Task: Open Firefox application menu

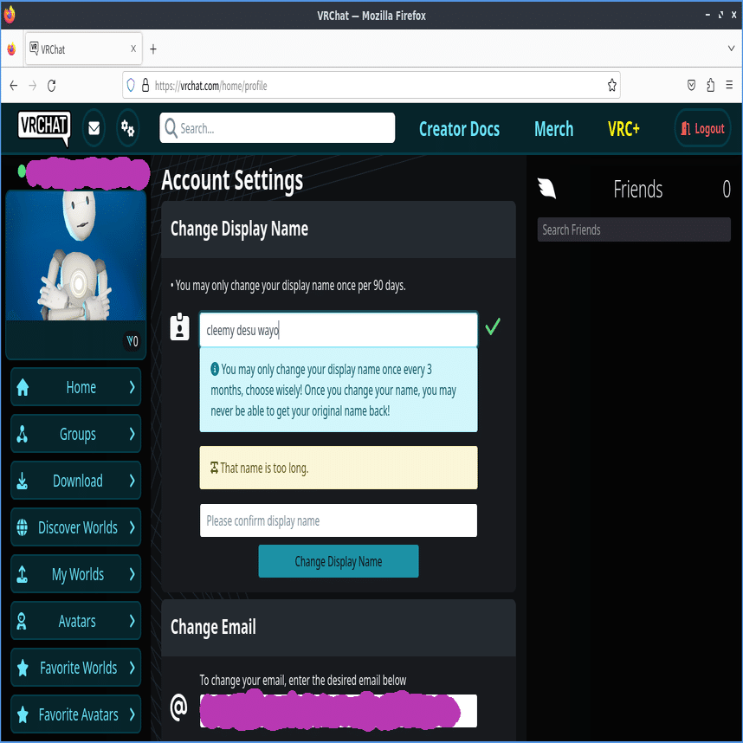Action: [729, 85]
